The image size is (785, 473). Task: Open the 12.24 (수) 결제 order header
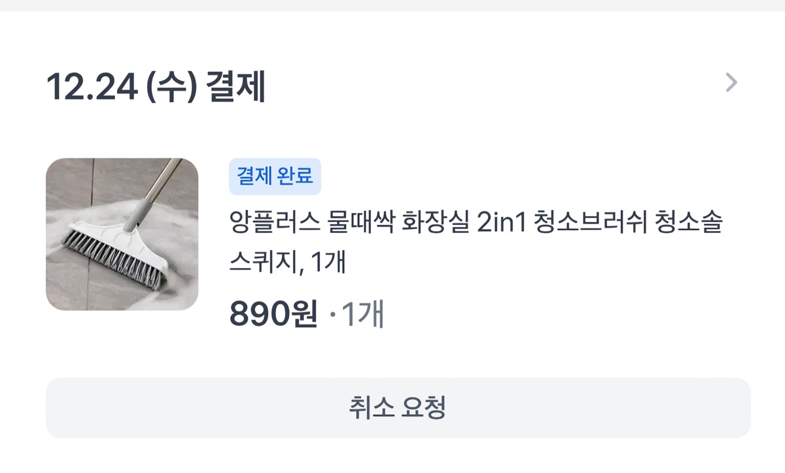point(156,87)
